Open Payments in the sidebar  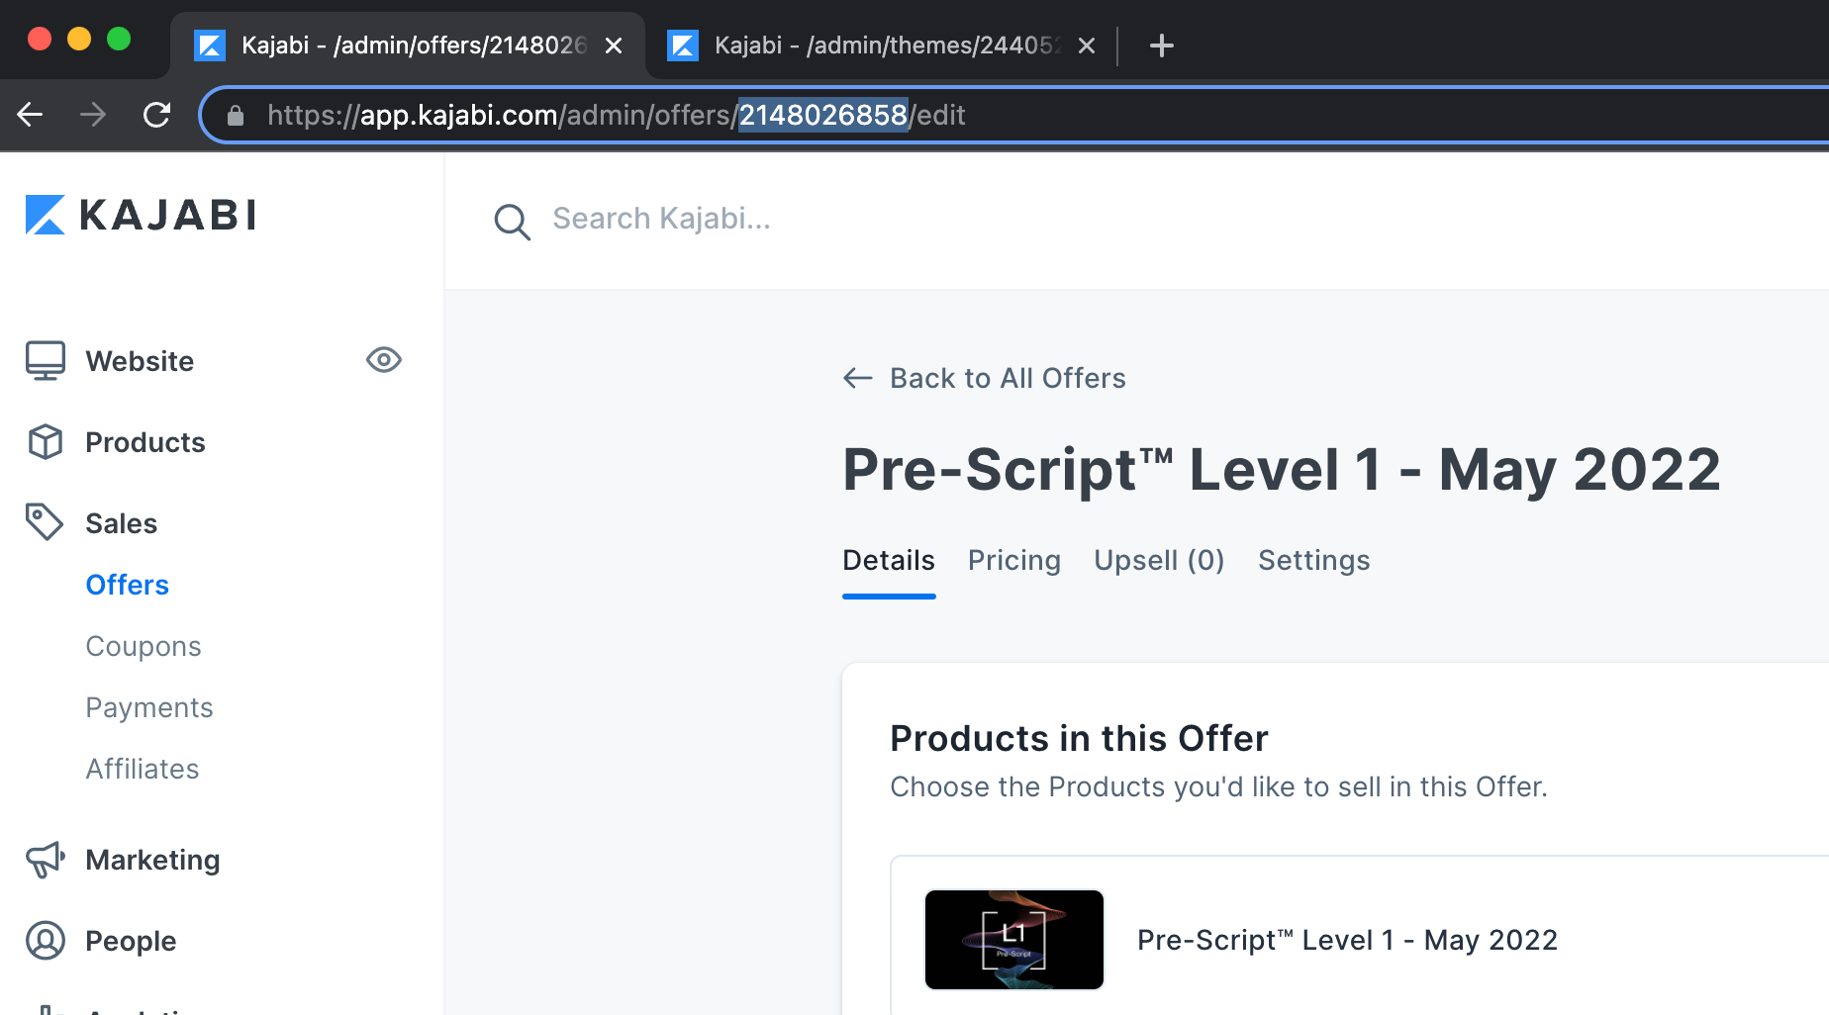click(149, 707)
